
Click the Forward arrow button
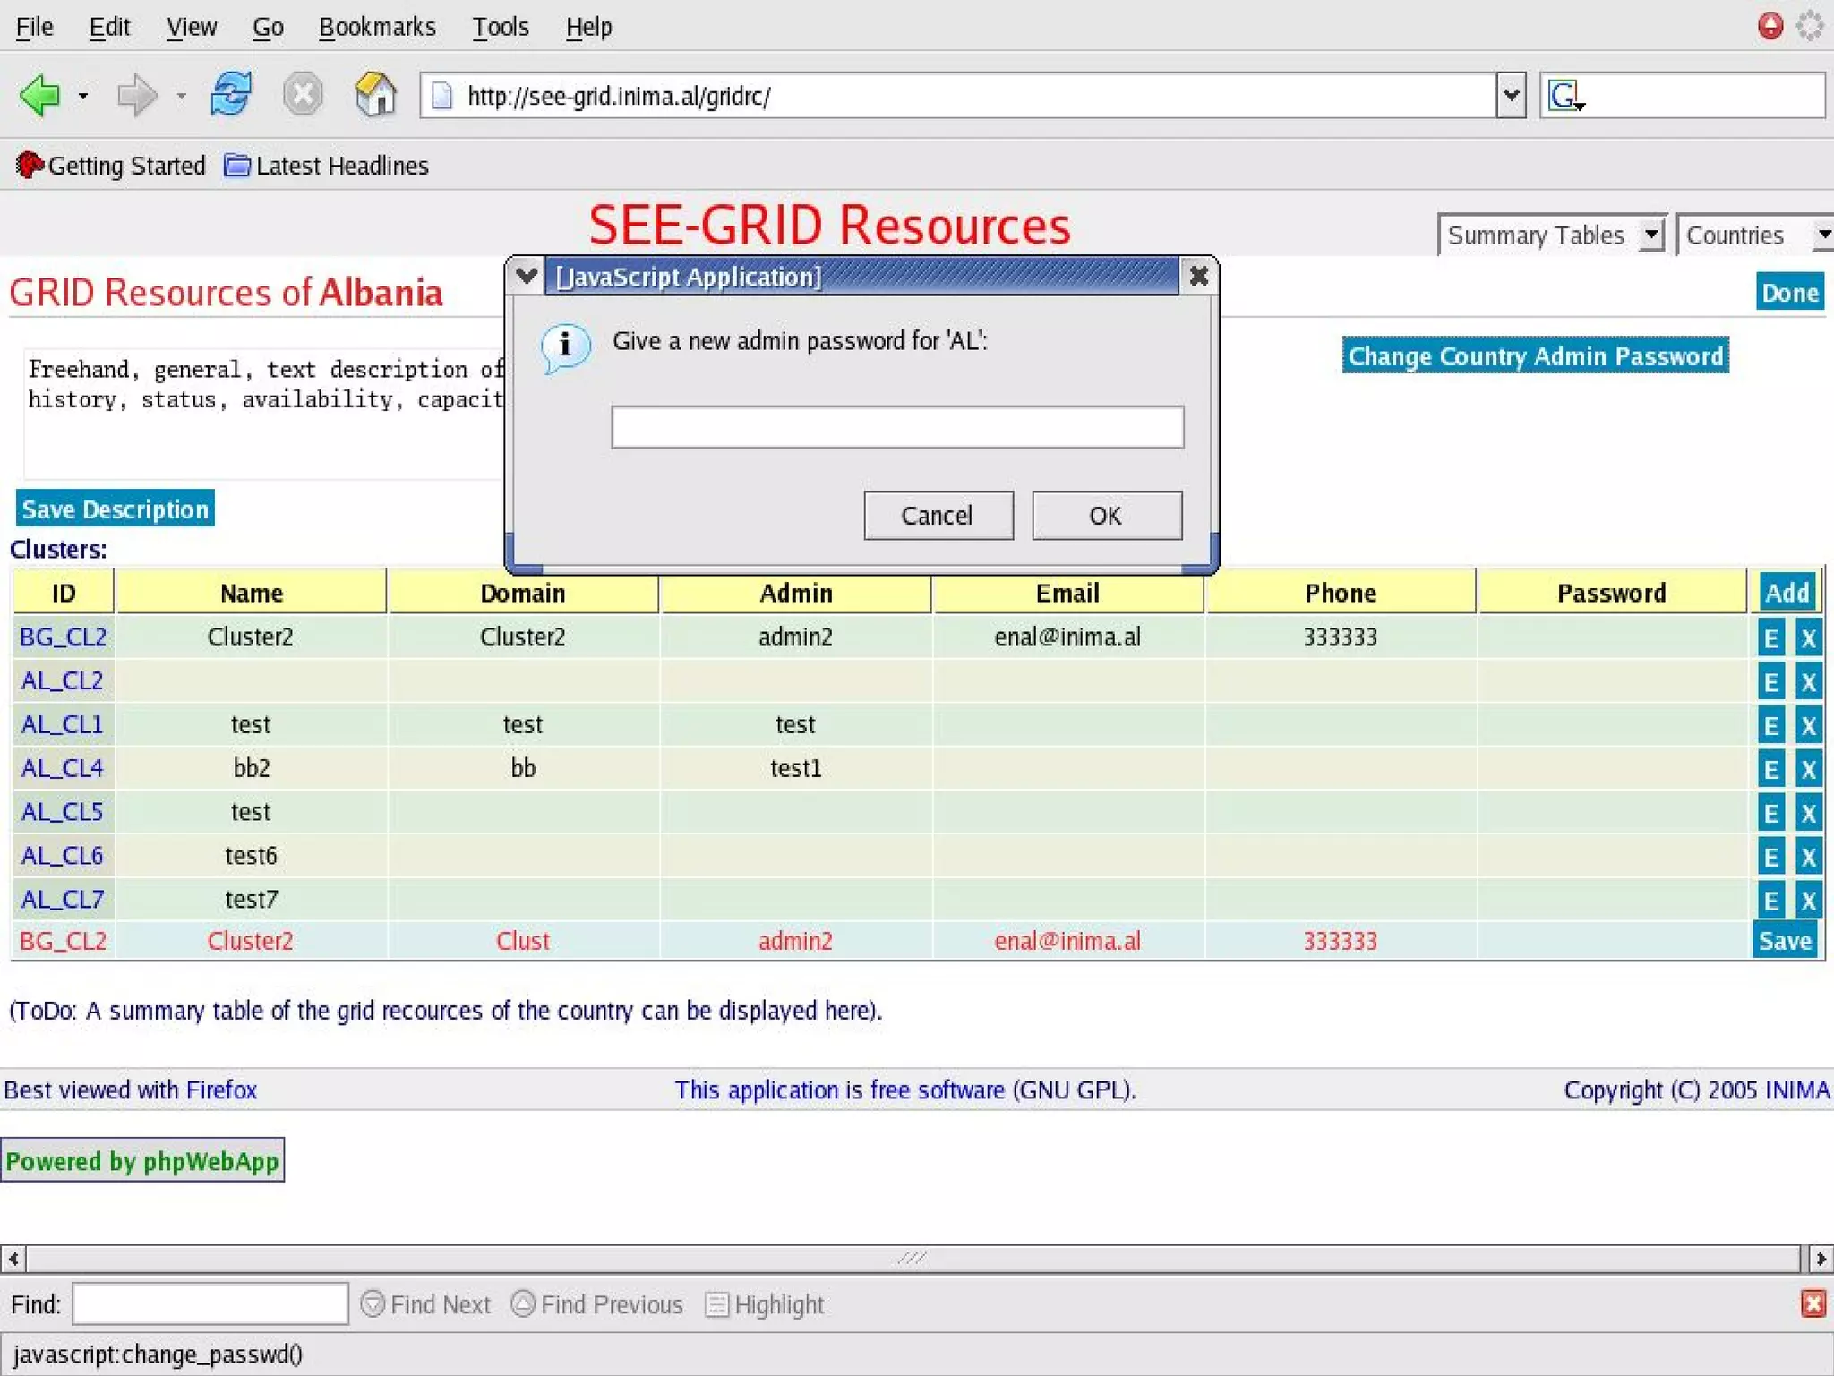[x=136, y=95]
